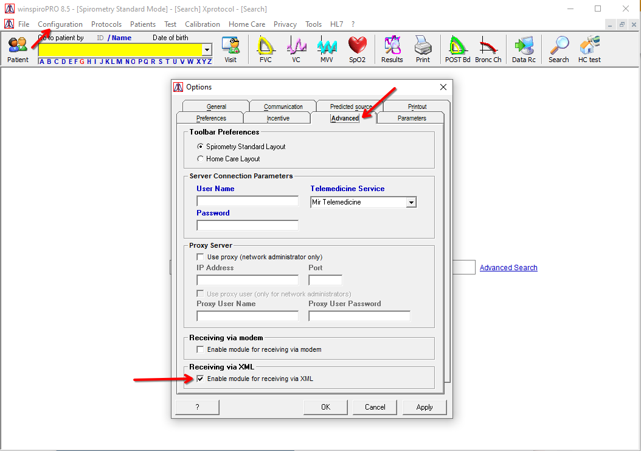The width and height of the screenshot is (641, 451).
Task: Select the Advanced tab
Action: (x=345, y=118)
